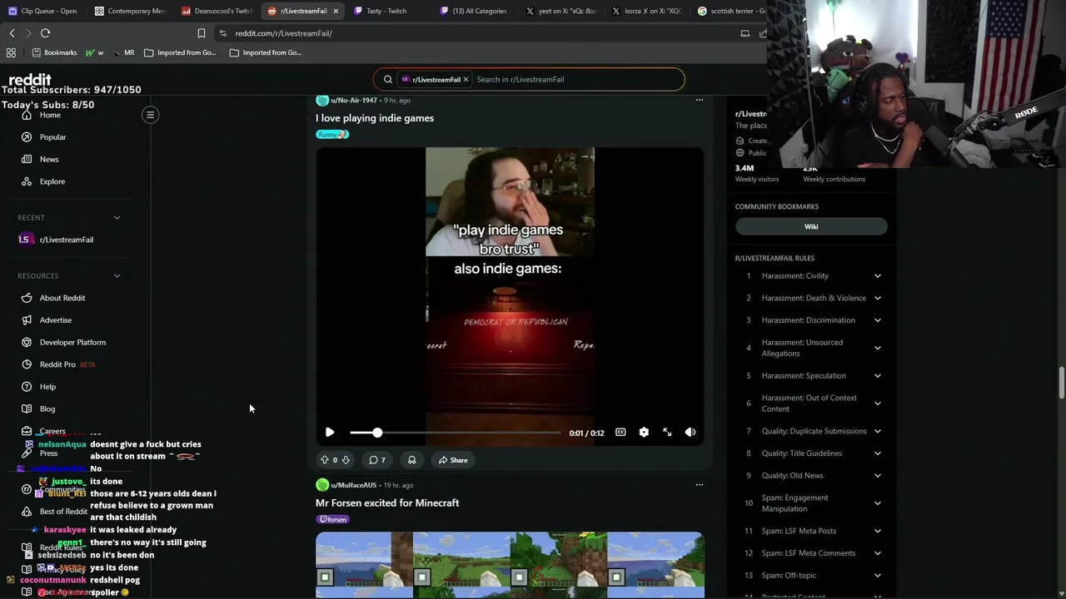Open News in sidebar
The height and width of the screenshot is (599, 1066).
click(49, 159)
